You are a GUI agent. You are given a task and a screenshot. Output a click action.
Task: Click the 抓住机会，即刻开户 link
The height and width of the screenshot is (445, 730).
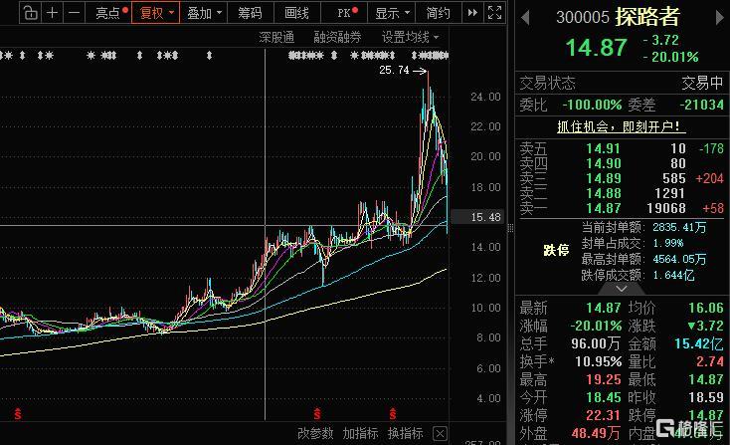621,126
